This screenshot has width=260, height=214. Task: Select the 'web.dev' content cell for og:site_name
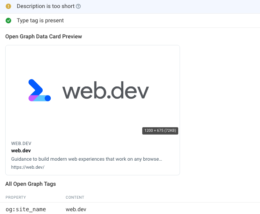76,209
